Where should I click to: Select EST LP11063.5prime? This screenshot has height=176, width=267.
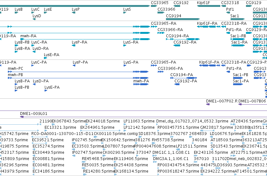(125, 124)
